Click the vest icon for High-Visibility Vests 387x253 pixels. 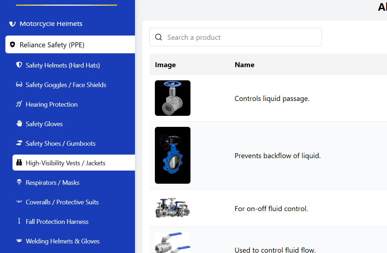19,163
